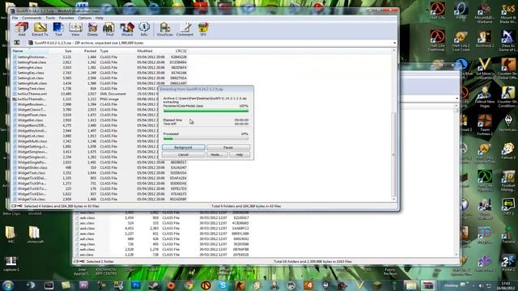This screenshot has width=518, height=291.
Task: Open Premiere Pro from the taskbar
Action: (83, 285)
